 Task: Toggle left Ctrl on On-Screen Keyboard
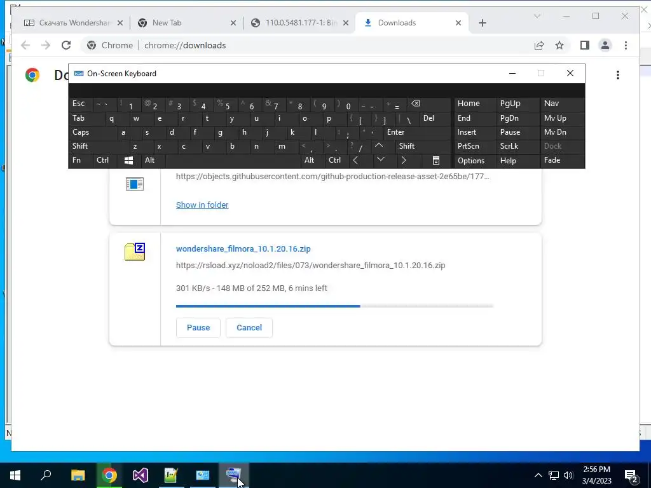point(104,160)
